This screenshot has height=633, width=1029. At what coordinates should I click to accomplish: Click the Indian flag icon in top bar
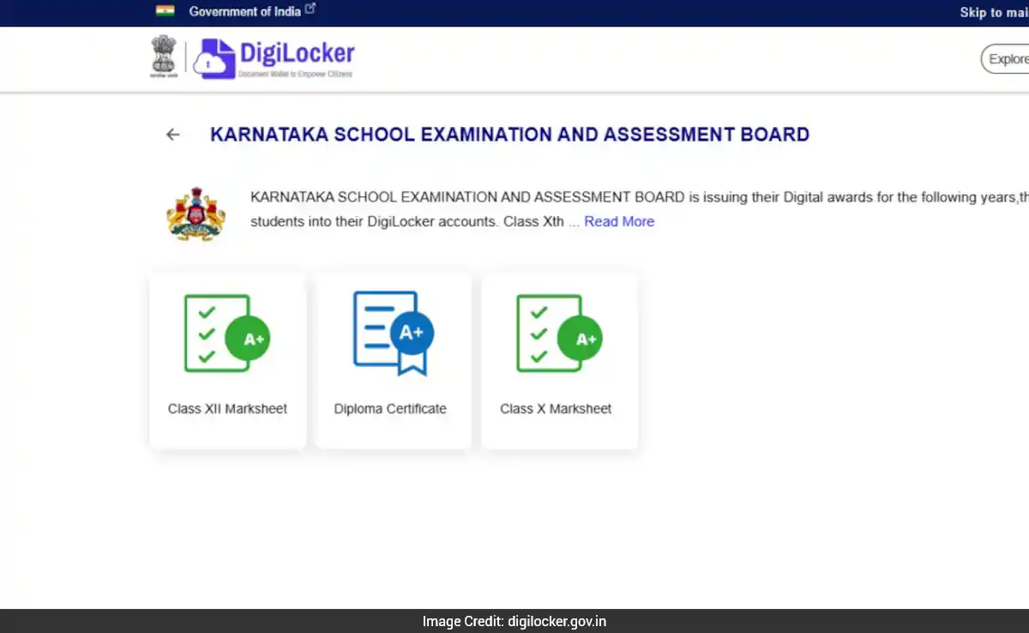(x=165, y=11)
